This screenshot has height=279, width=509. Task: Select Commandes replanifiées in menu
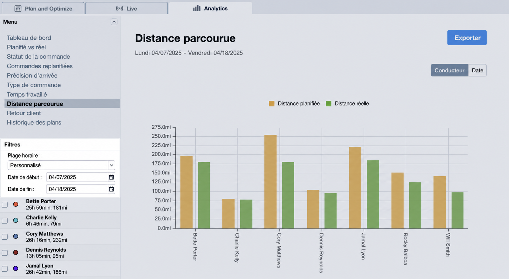click(x=40, y=66)
